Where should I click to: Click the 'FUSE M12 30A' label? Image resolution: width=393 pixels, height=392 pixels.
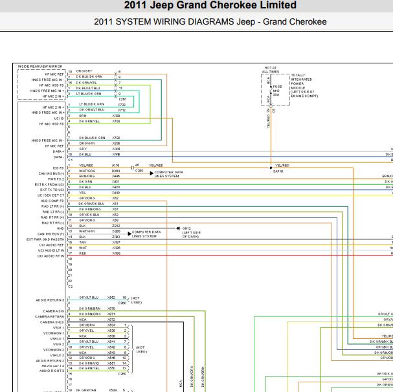click(x=277, y=91)
